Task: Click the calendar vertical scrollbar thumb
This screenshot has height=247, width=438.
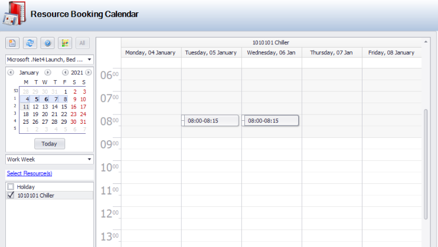Action: coord(426,164)
